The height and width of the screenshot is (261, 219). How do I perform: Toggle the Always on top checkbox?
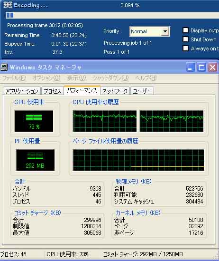185,48
